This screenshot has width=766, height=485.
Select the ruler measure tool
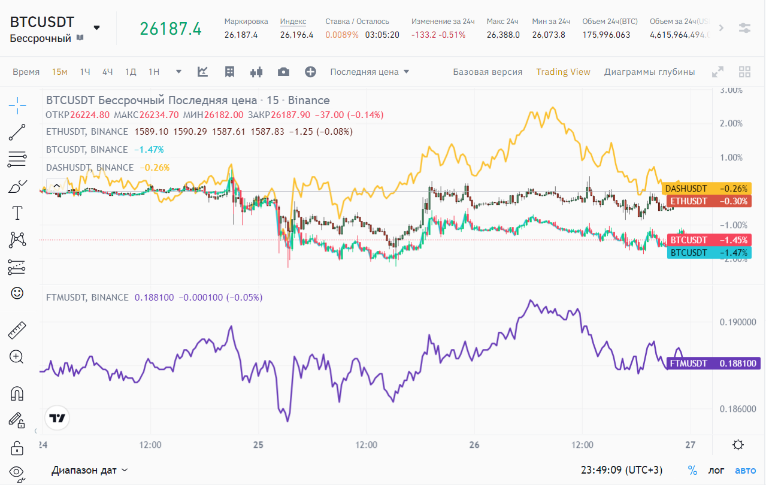17,329
